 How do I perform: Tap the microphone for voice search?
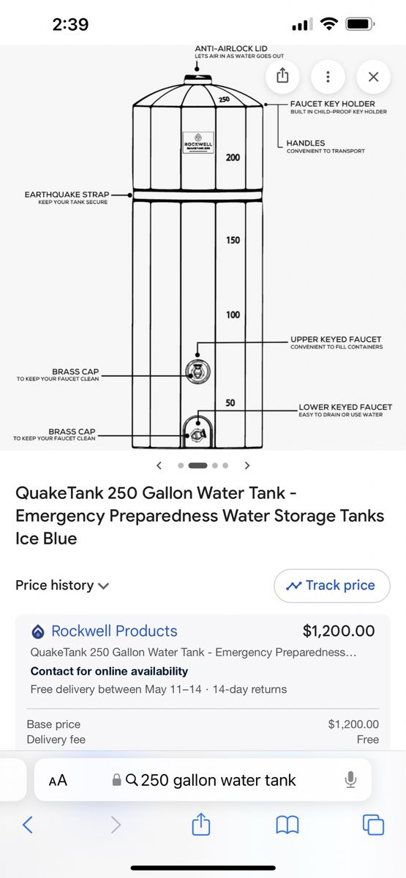[x=350, y=780]
